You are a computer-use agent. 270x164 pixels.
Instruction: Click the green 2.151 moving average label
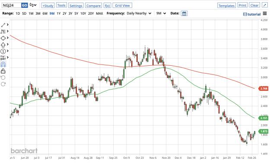pyautogui.click(x=264, y=118)
